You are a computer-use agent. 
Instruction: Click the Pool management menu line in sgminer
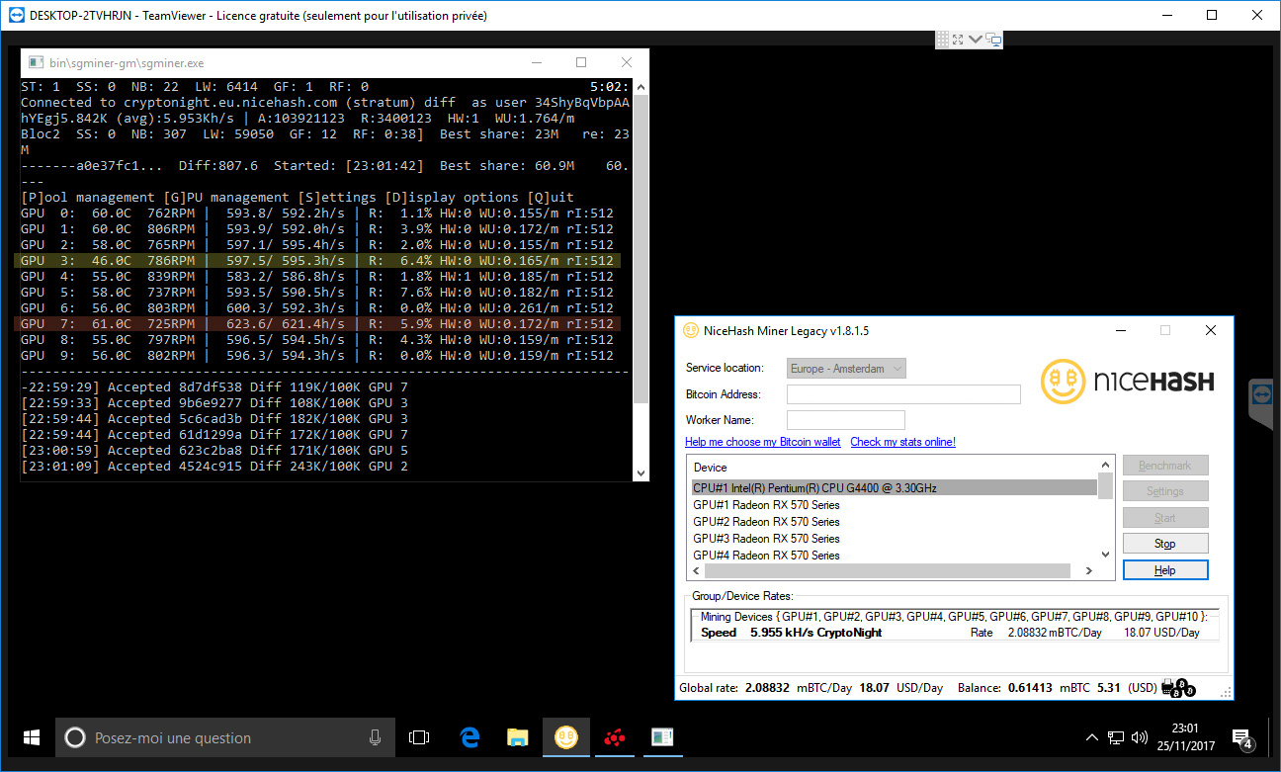[x=298, y=198]
